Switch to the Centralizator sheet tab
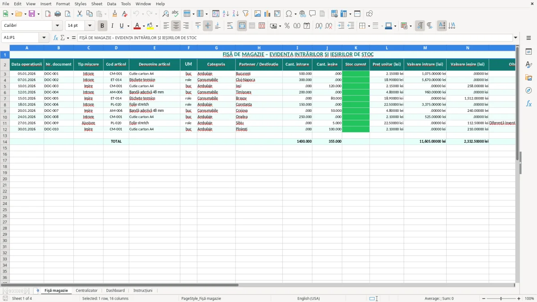 (x=86, y=290)
